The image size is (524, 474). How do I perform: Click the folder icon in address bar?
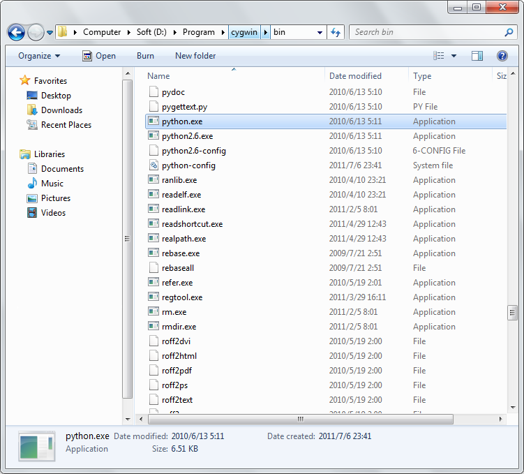point(62,32)
